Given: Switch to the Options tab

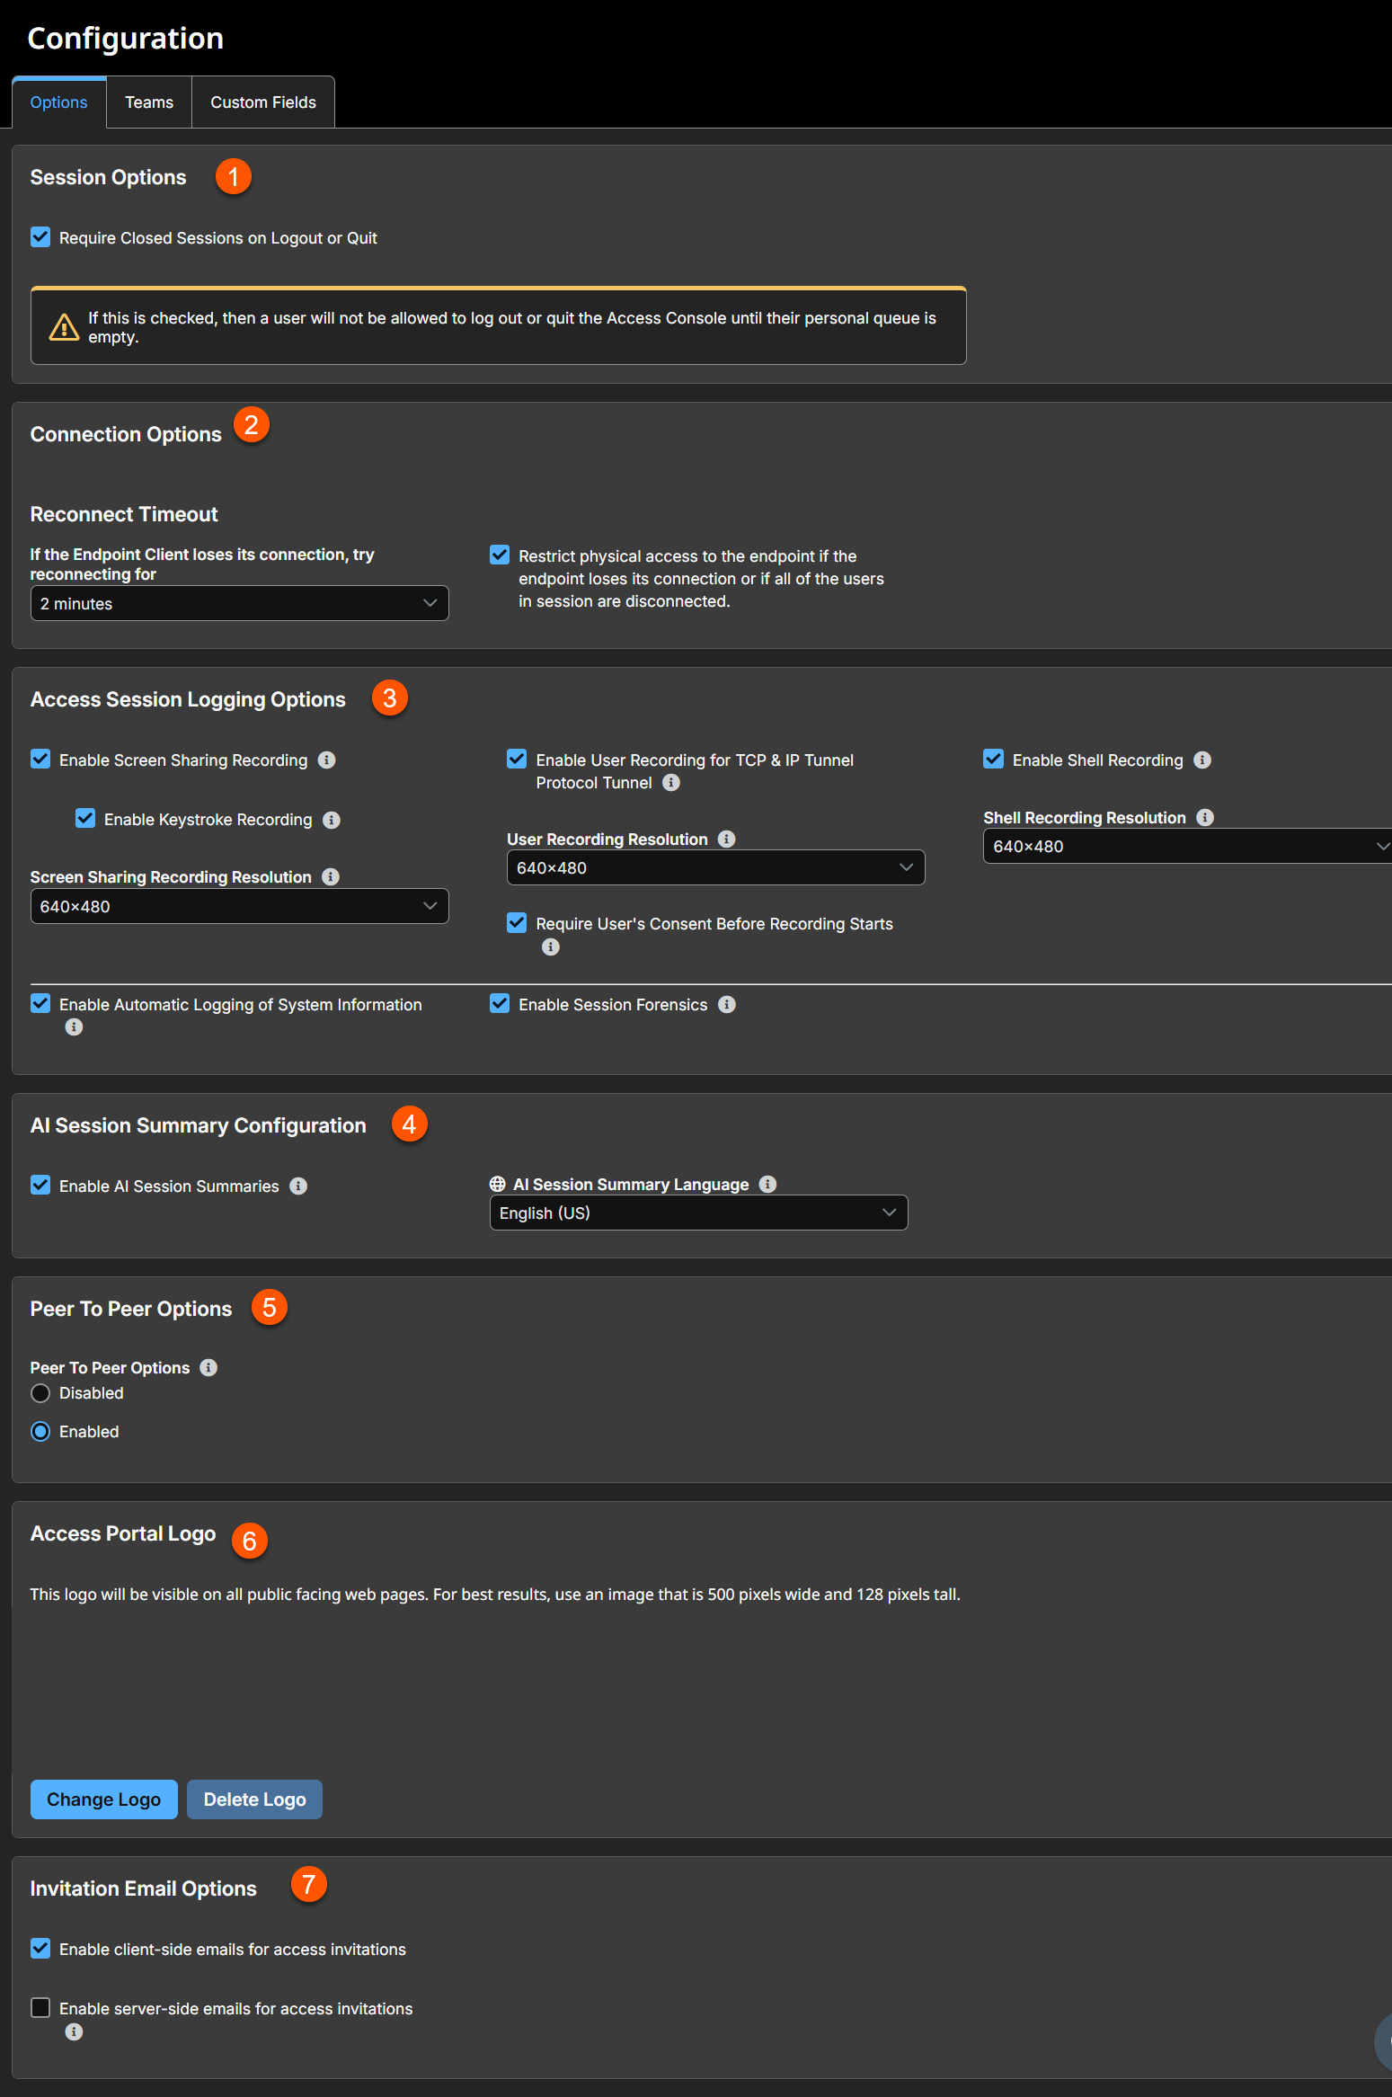Looking at the screenshot, I should pyautogui.click(x=59, y=102).
